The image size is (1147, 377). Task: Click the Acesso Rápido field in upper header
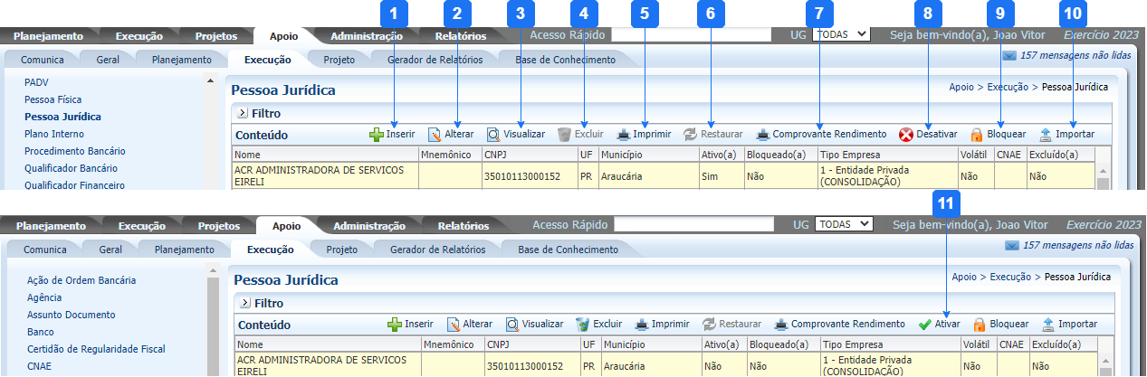690,35
